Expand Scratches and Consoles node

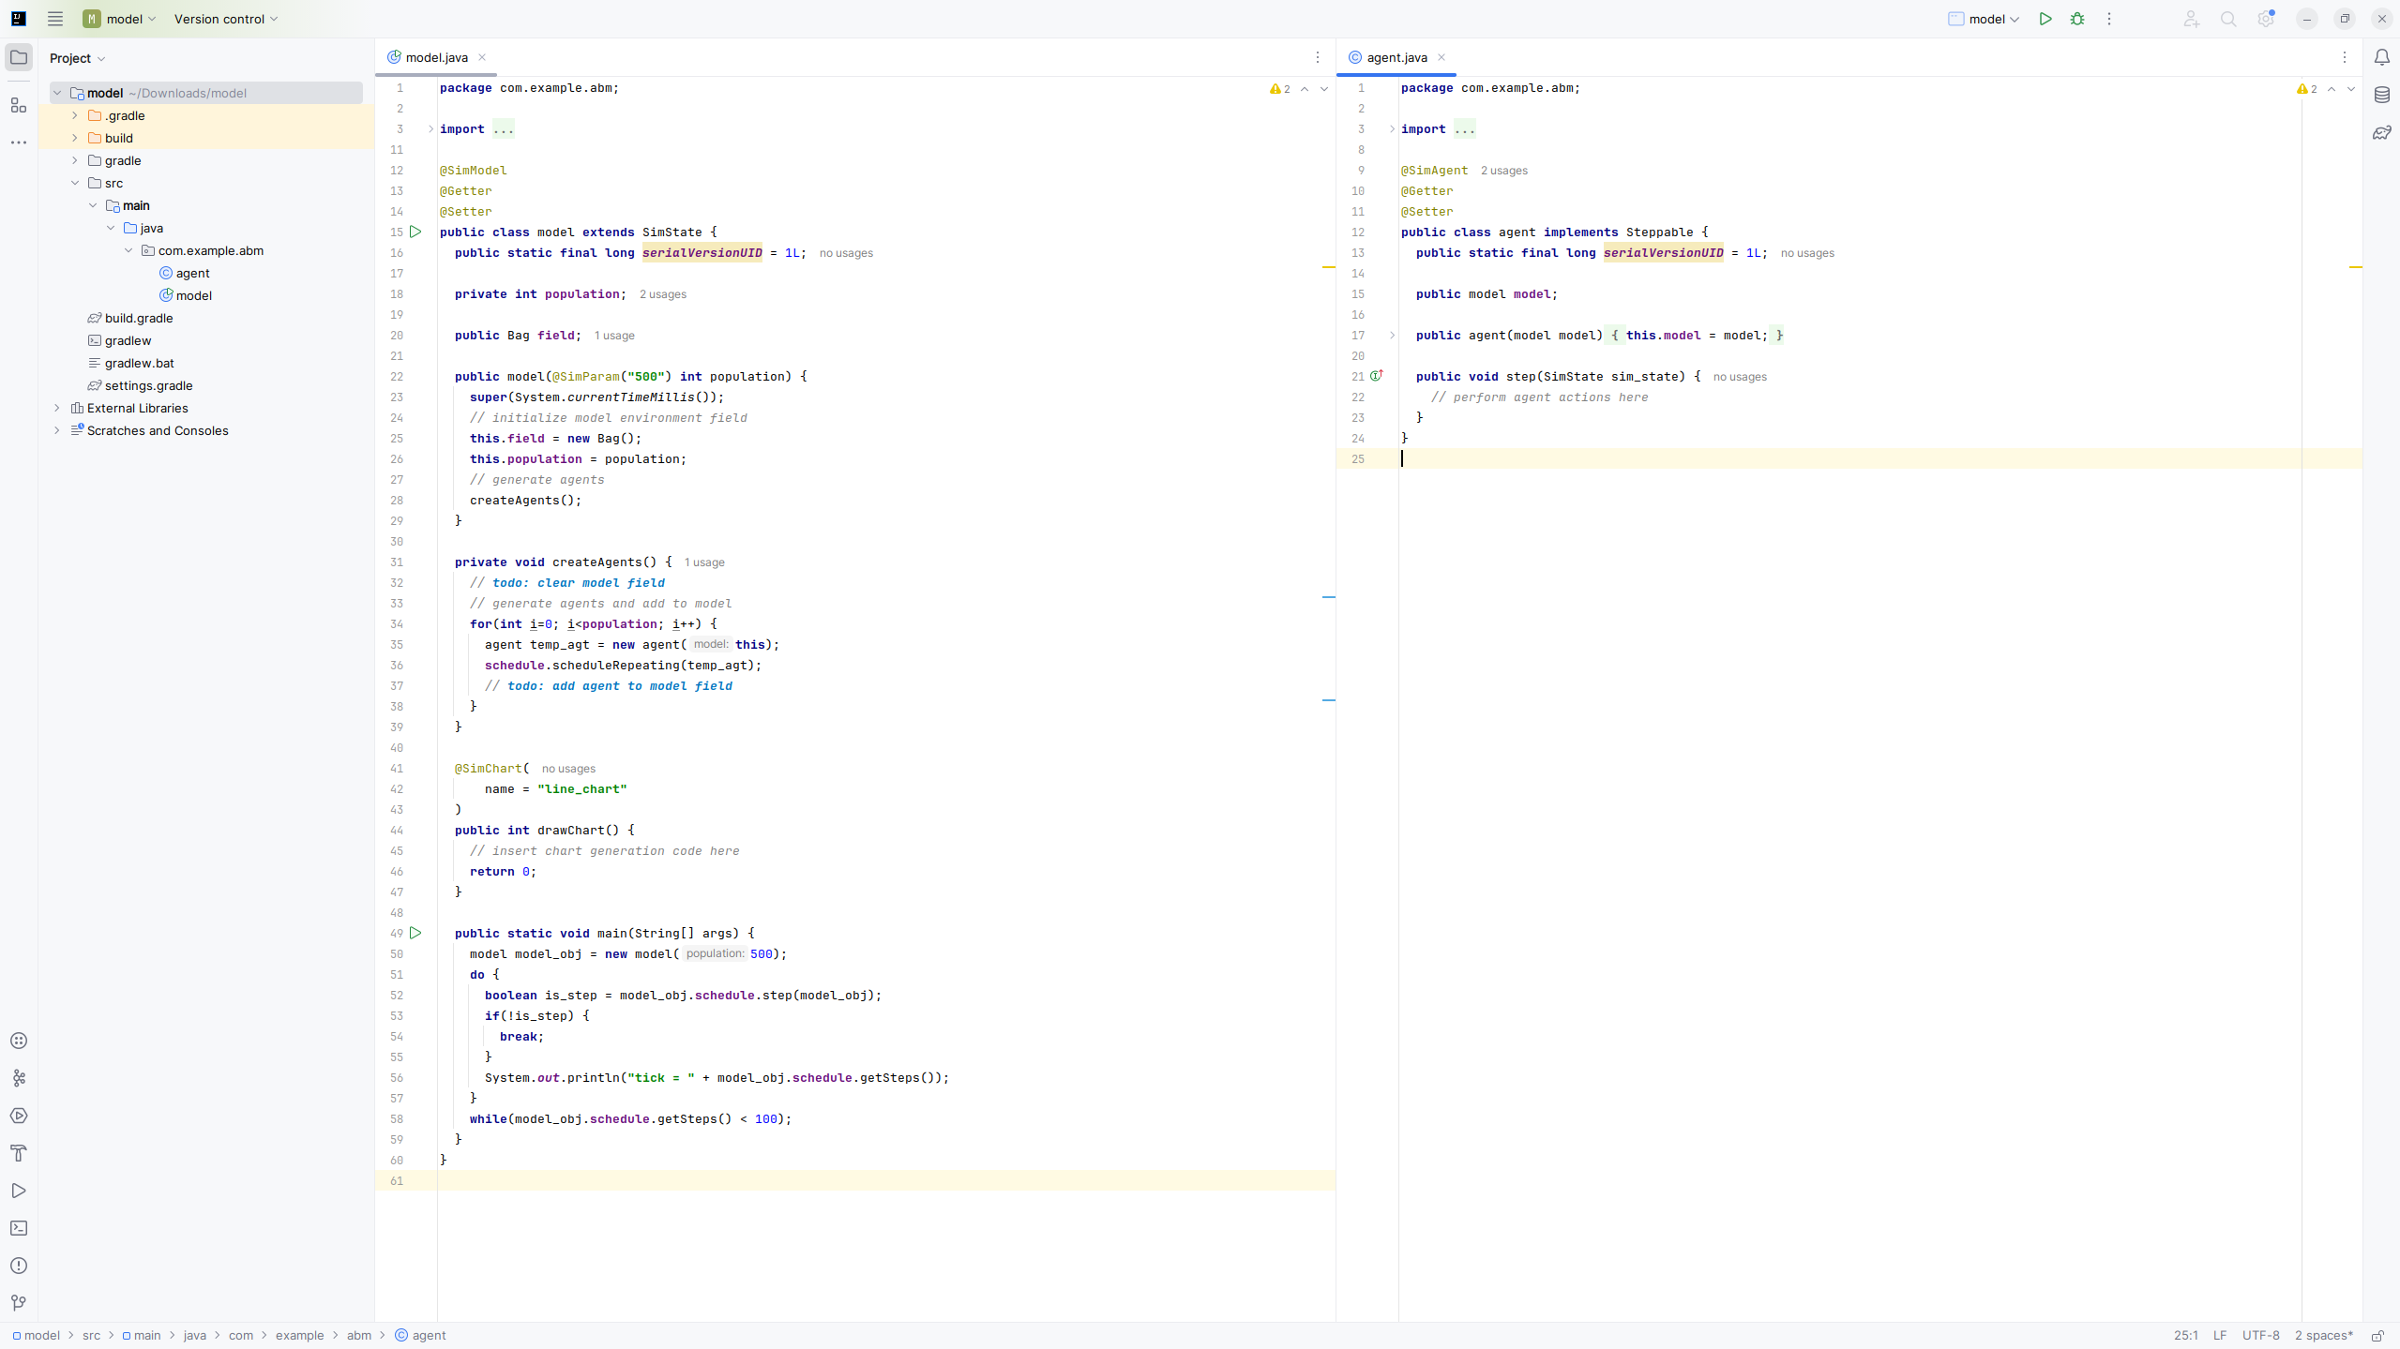57,430
